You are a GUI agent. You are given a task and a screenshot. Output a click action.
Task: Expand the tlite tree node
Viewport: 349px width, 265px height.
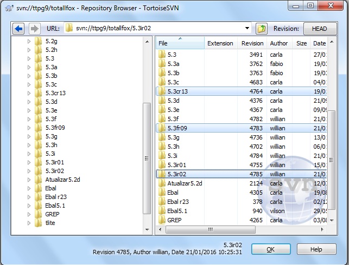point(29,223)
